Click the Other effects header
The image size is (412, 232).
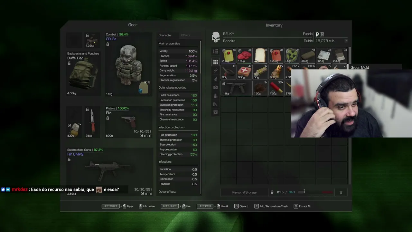(x=167, y=192)
